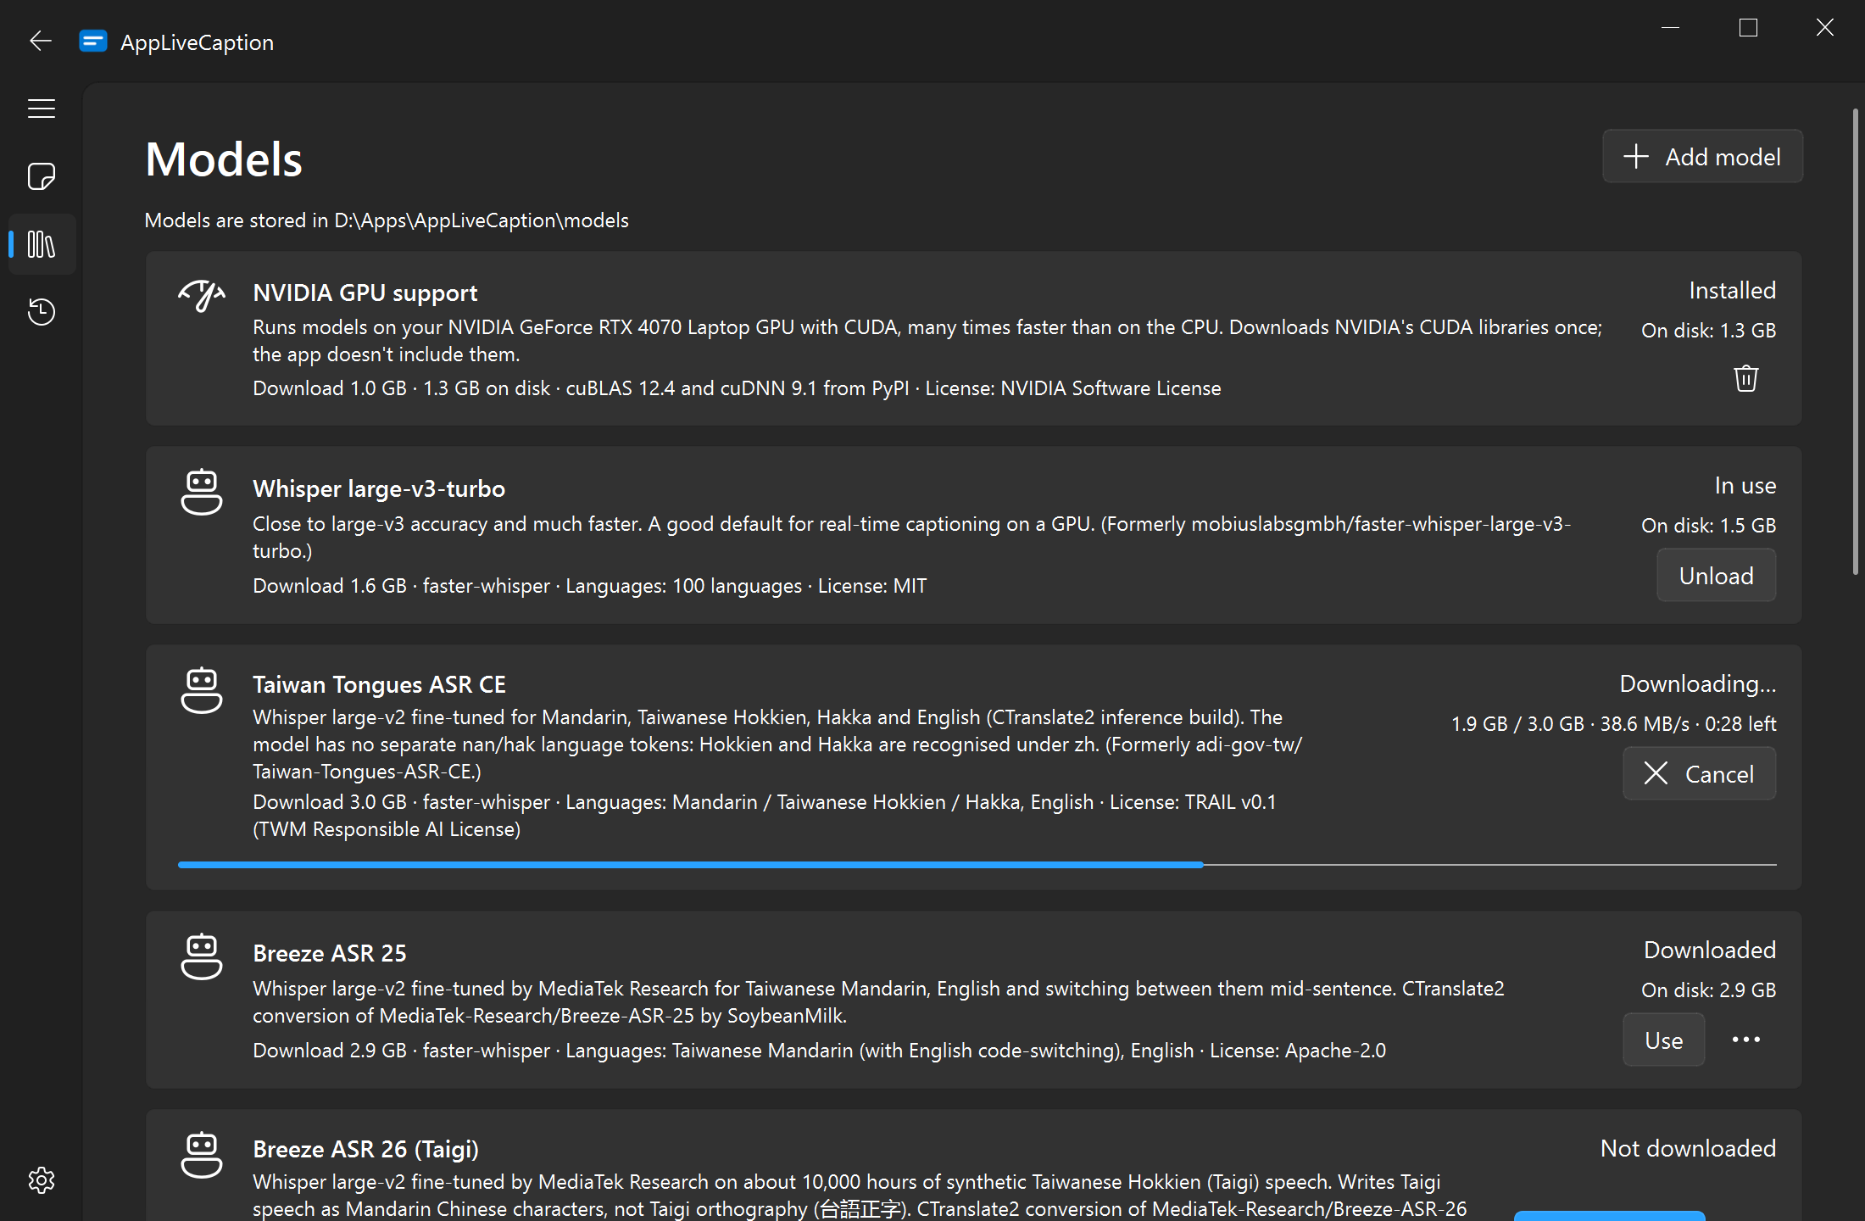This screenshot has width=1865, height=1221.
Task: Select the Whisper large-v3-turbo title
Action: pos(379,489)
